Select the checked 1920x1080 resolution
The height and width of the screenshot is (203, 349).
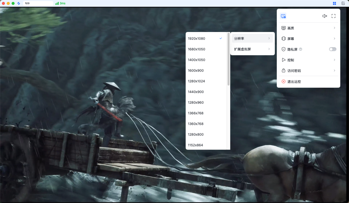click(x=206, y=39)
